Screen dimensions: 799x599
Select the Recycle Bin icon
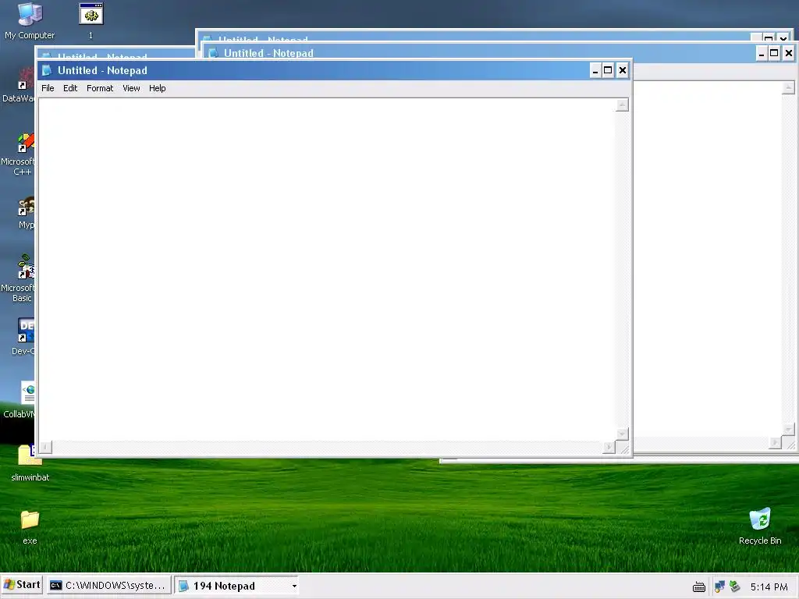760,526
